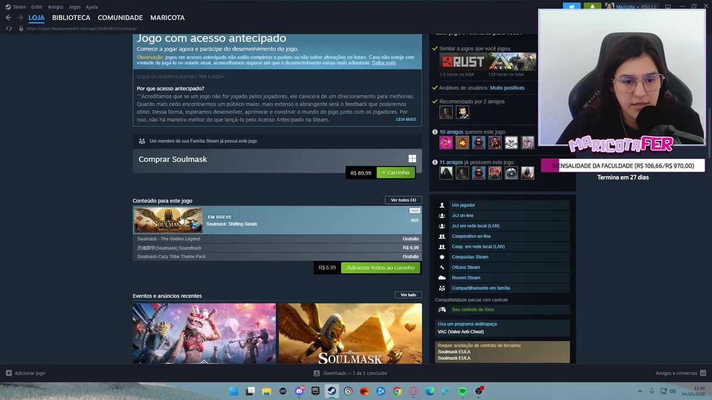
Task: Click the Seu controle de Xbox entry
Action: (473, 309)
